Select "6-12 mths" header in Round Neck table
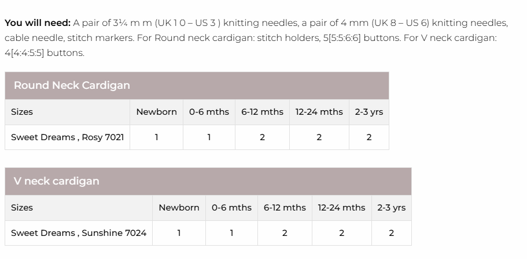 (x=262, y=112)
